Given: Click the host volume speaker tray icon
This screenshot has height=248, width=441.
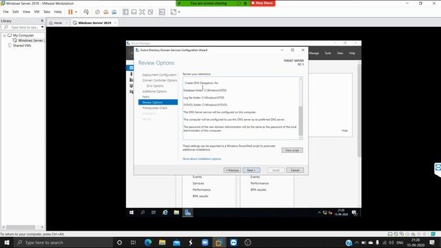Looking at the screenshot, I should click(391, 242).
